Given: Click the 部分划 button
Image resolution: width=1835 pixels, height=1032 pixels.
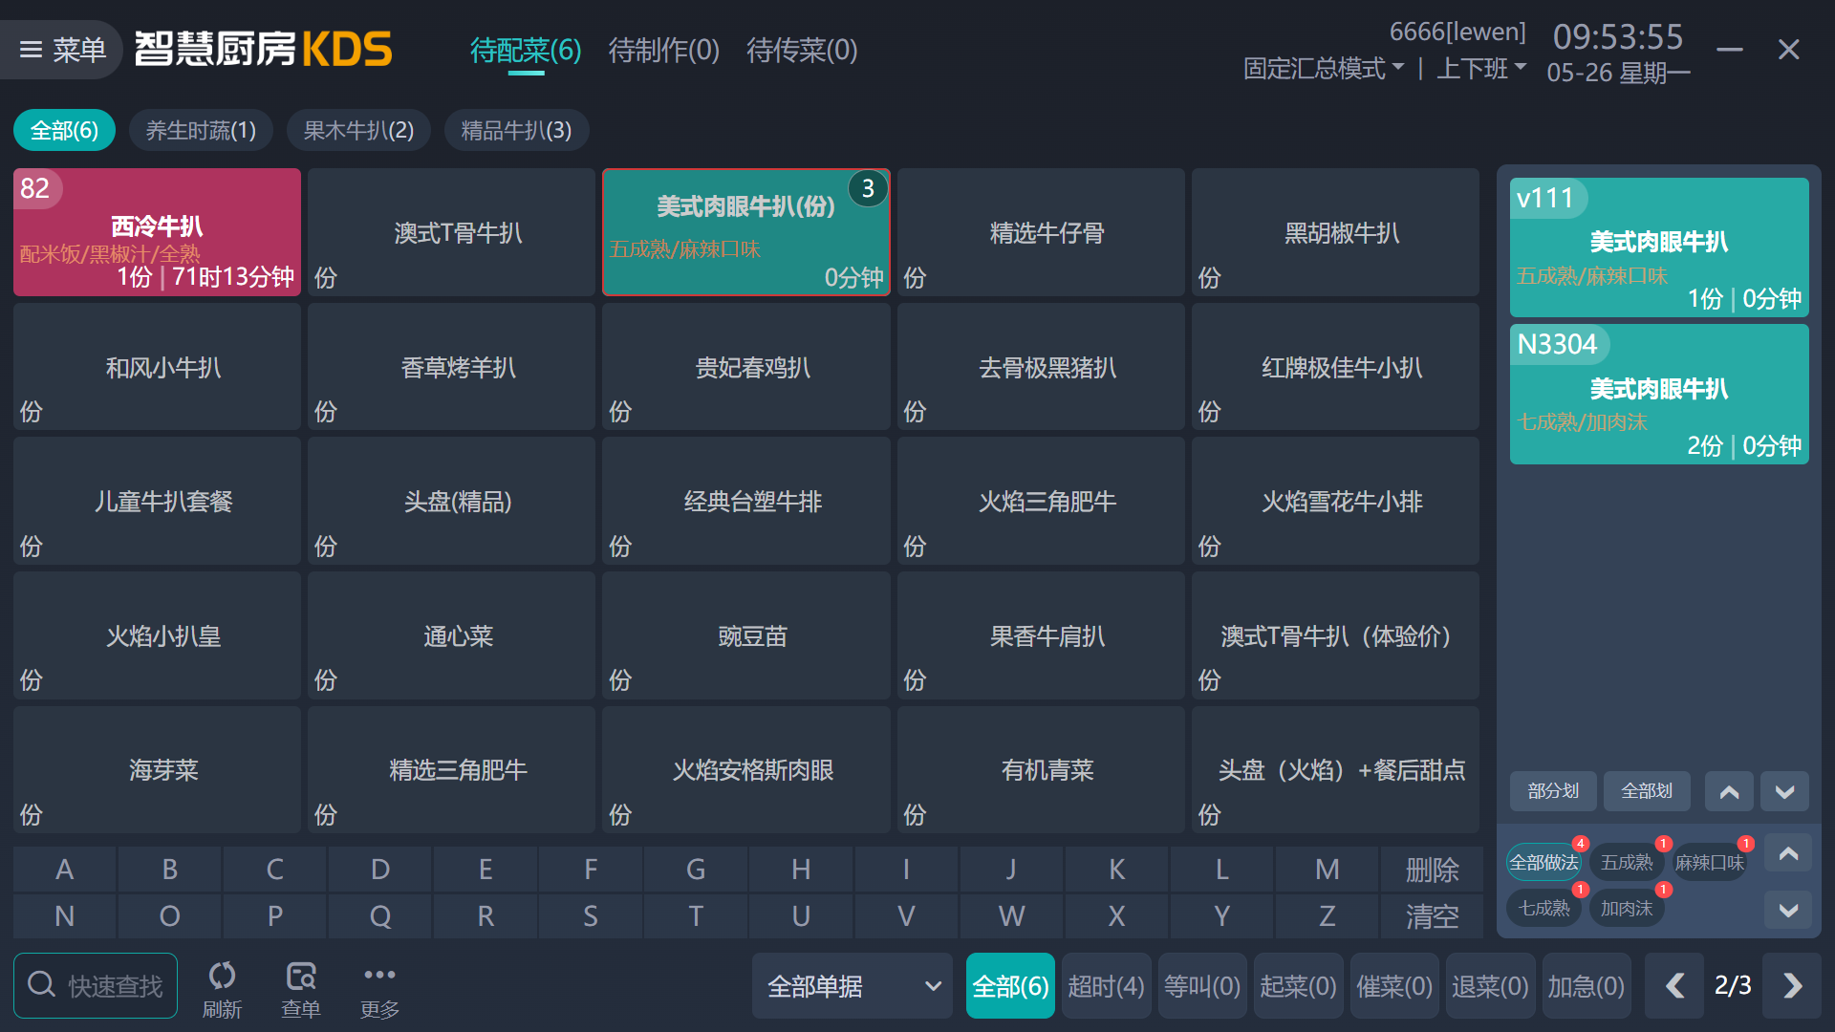Looking at the screenshot, I should tap(1553, 791).
